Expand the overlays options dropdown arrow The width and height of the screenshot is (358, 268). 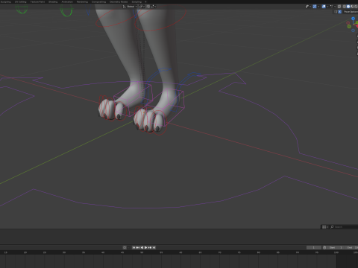coord(327,7)
